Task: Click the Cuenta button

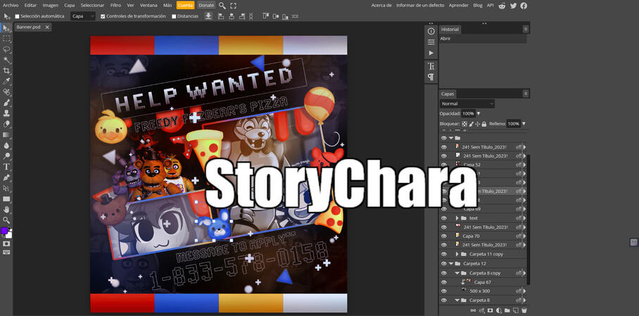Action: [x=185, y=5]
